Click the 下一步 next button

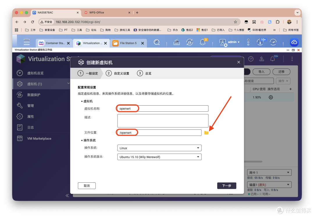(x=227, y=186)
